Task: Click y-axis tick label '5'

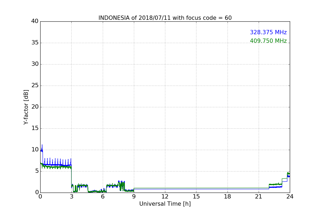Action: point(36,171)
